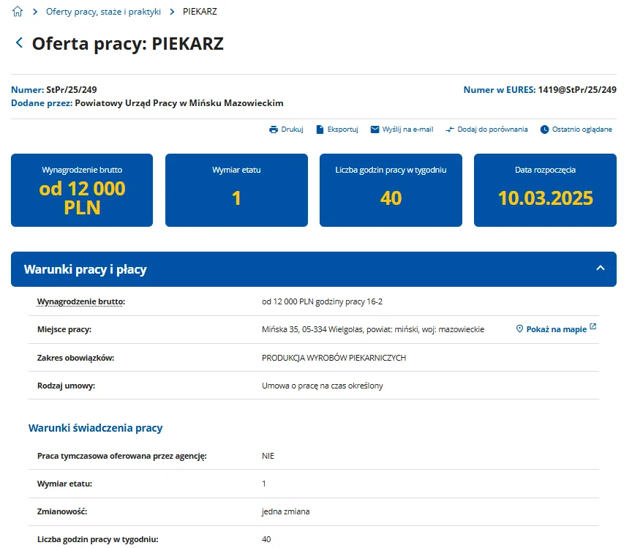Click the Wymiar etatu tile showing 1
Viewport: 632px width, 548px height.
[236, 190]
